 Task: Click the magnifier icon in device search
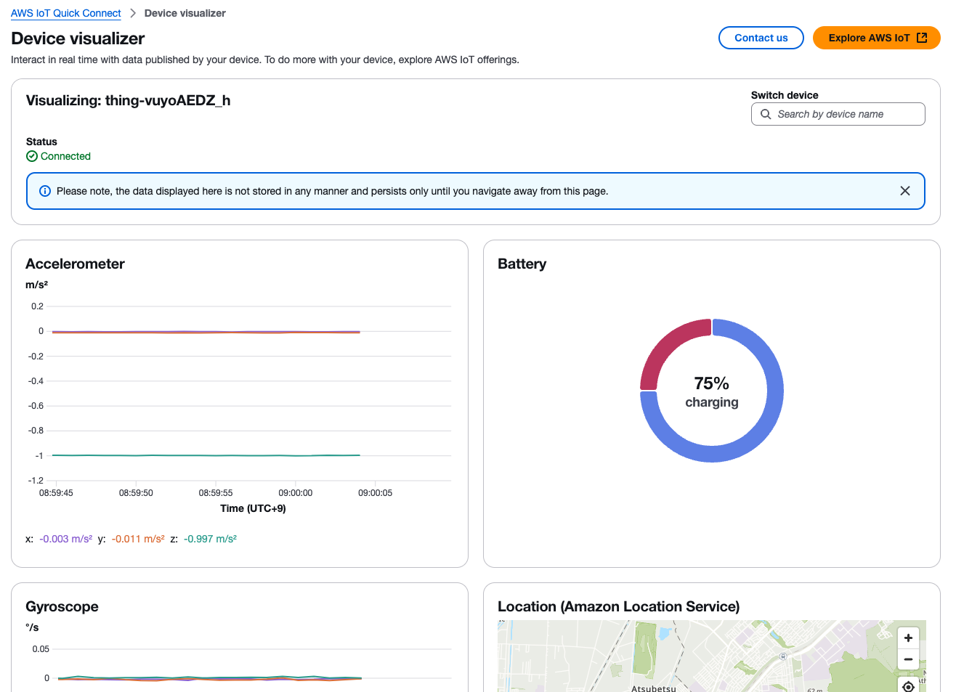point(766,114)
